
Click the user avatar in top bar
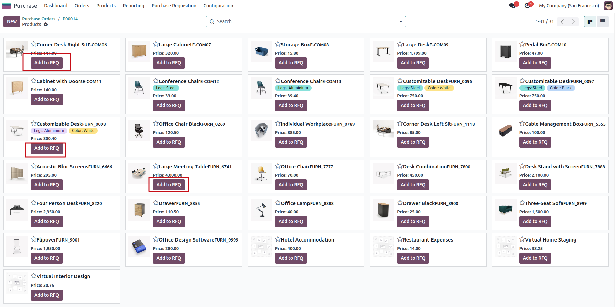[x=608, y=6]
